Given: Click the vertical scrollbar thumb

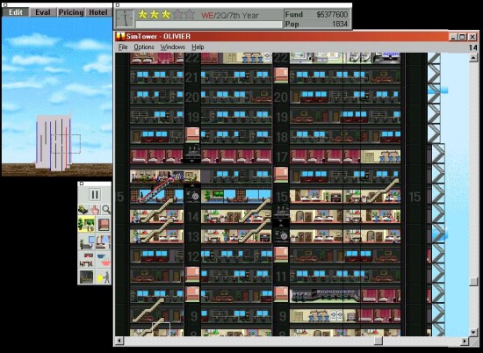Looking at the screenshot, I should (473, 282).
